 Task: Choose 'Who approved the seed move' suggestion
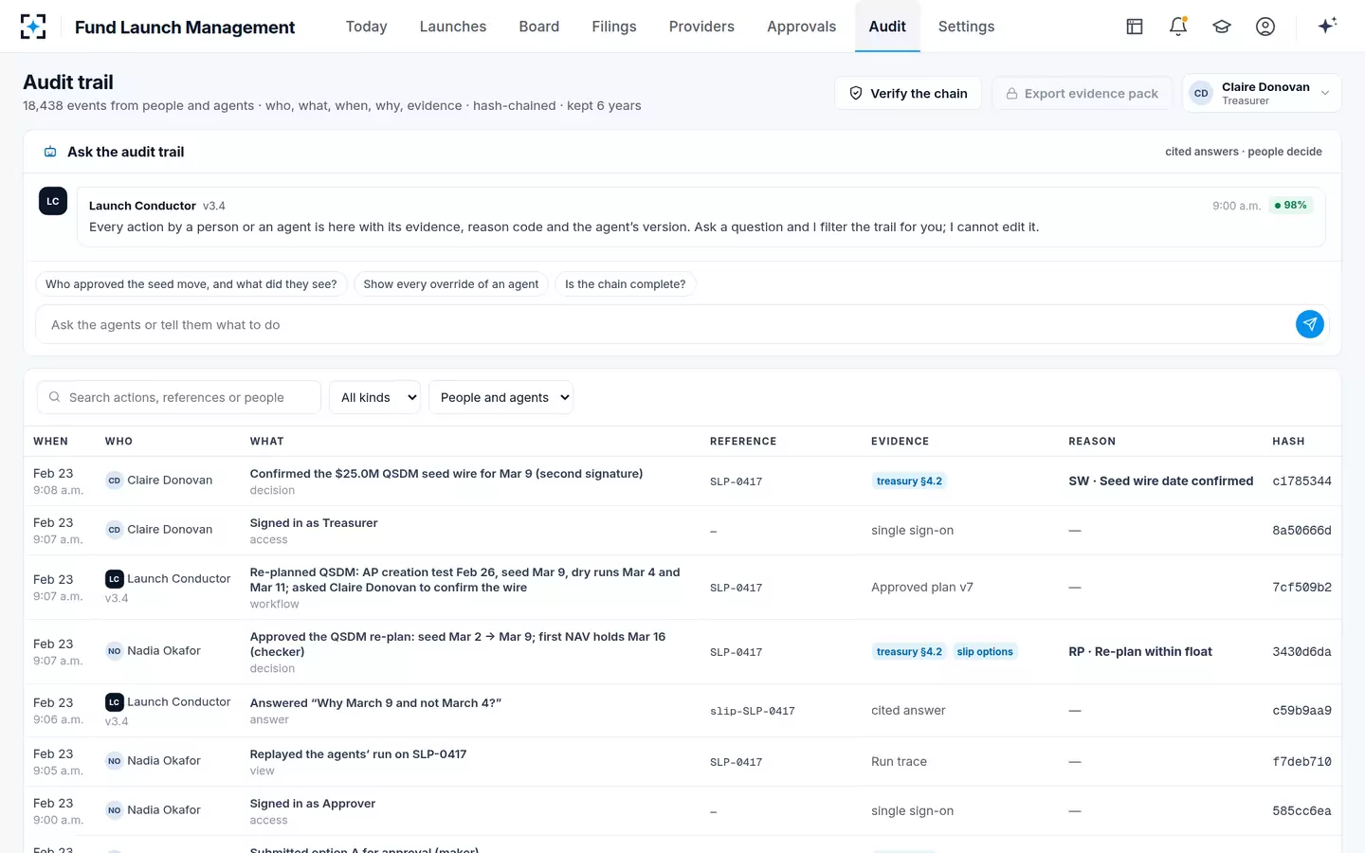point(191,284)
